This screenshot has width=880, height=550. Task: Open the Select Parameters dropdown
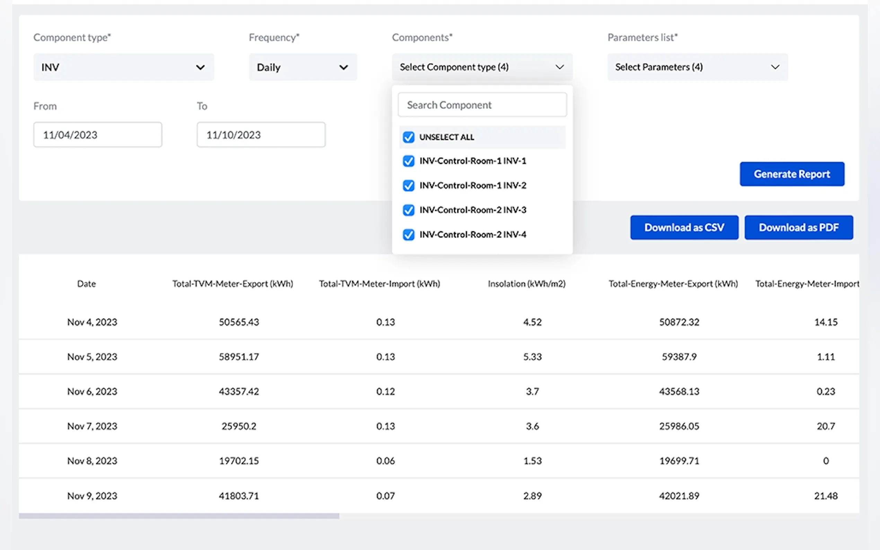[697, 67]
